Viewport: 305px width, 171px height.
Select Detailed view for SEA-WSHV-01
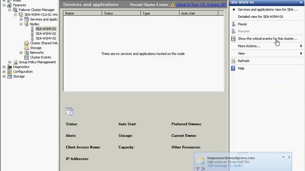pyautogui.click(x=261, y=17)
